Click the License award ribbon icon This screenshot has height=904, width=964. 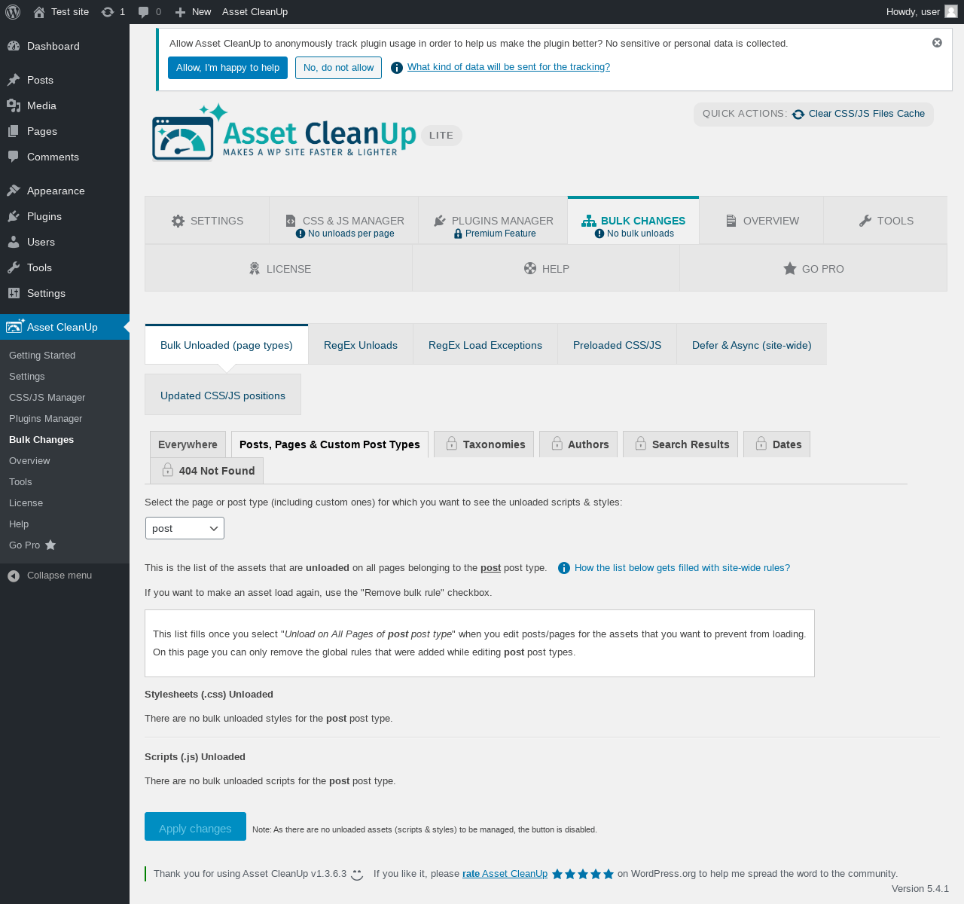pos(255,268)
